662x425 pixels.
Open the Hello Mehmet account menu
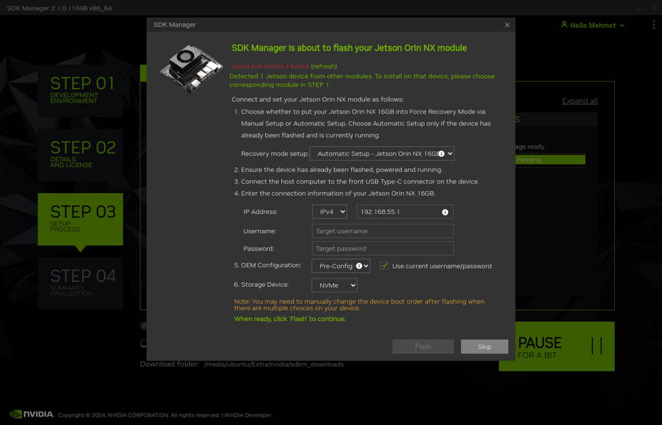(593, 25)
